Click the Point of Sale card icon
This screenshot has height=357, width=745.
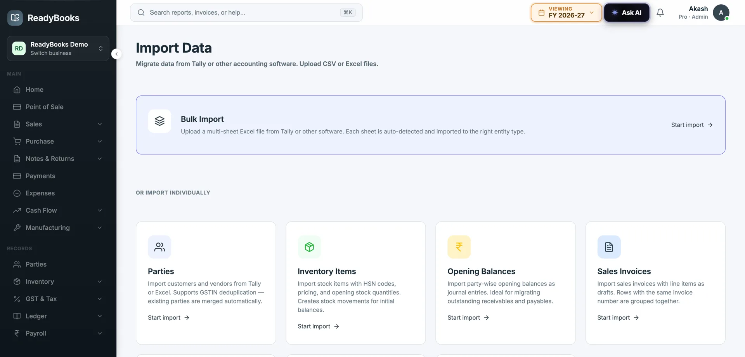point(17,107)
